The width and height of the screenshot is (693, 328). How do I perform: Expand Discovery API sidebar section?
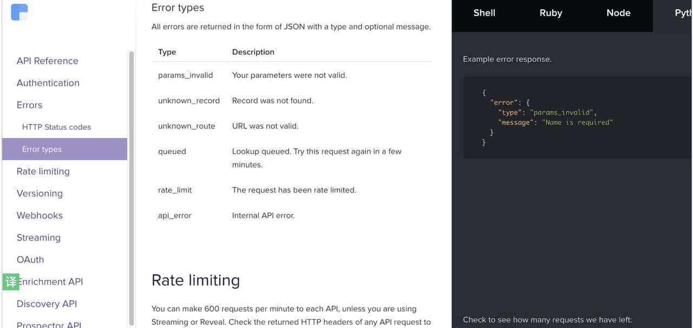pos(47,304)
